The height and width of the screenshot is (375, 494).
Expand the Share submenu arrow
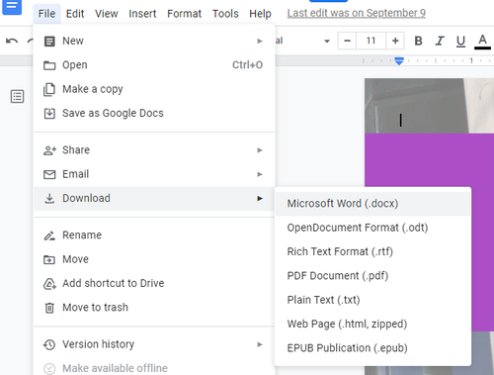[260, 150]
